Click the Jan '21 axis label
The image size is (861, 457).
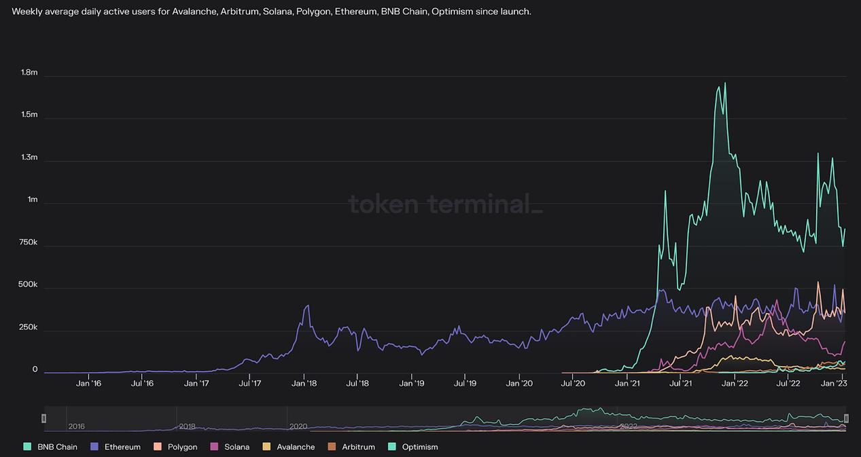[x=626, y=383]
